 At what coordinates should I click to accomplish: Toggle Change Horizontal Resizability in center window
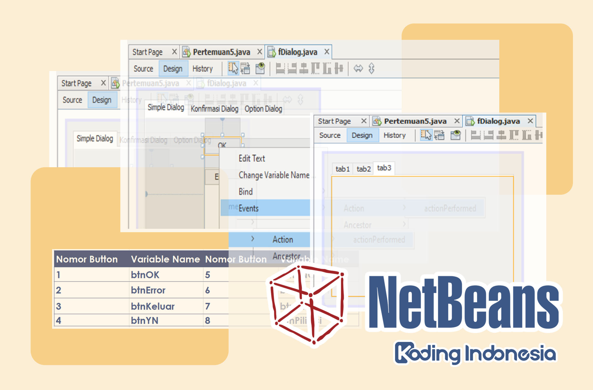[x=358, y=68]
